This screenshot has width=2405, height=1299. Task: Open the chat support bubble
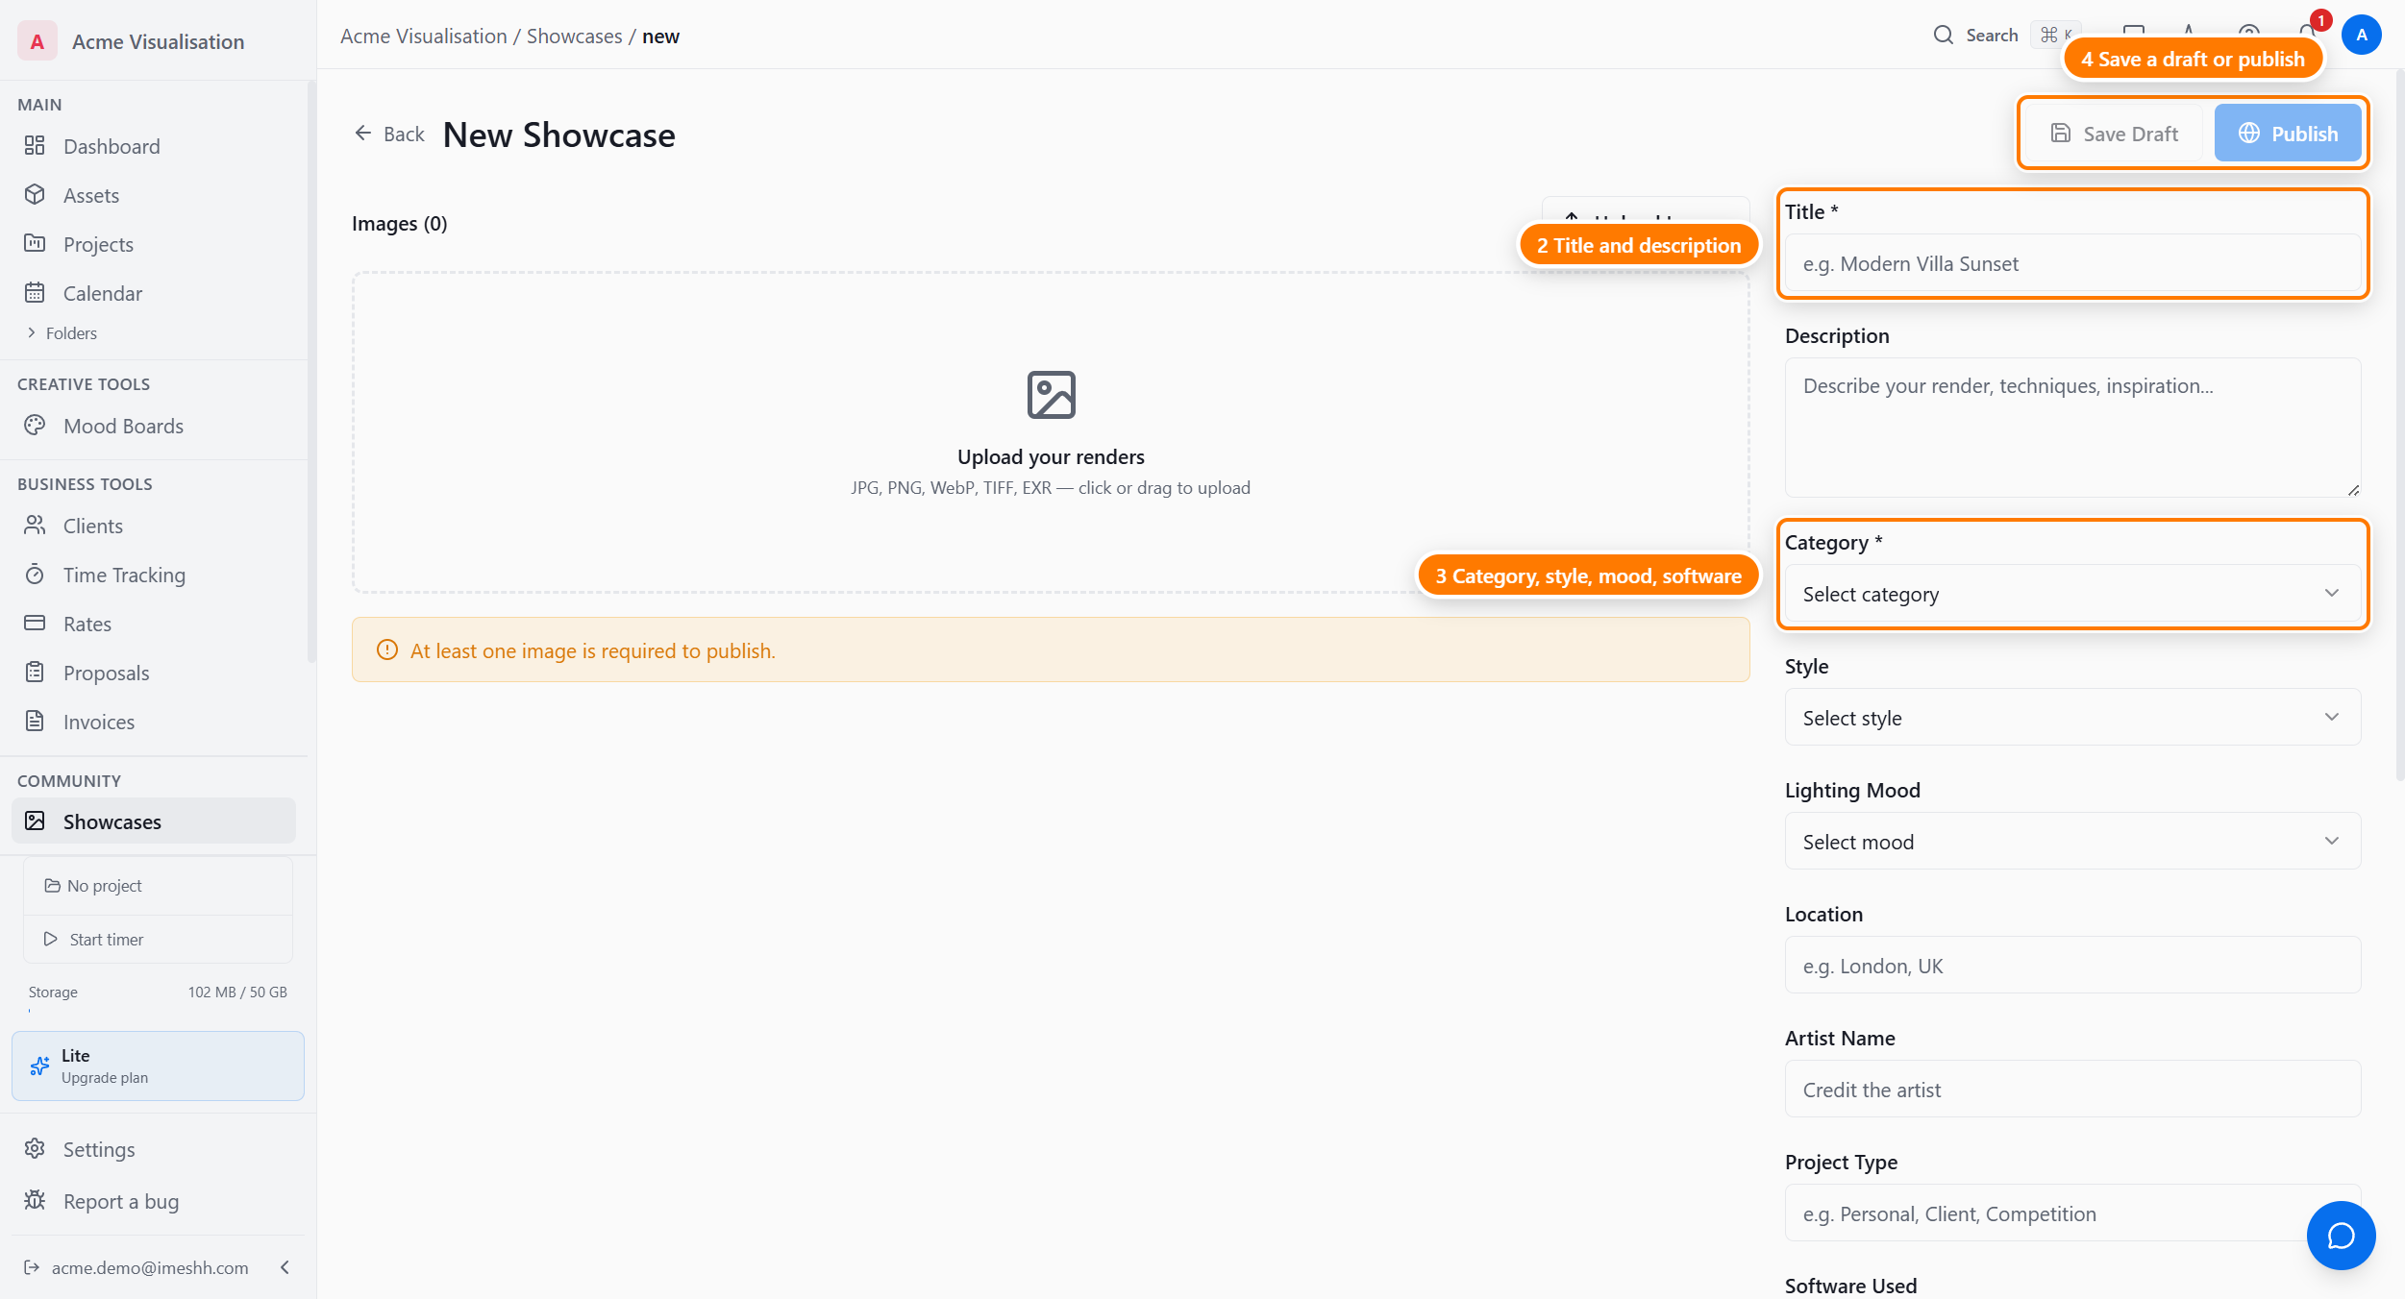click(x=2341, y=1236)
